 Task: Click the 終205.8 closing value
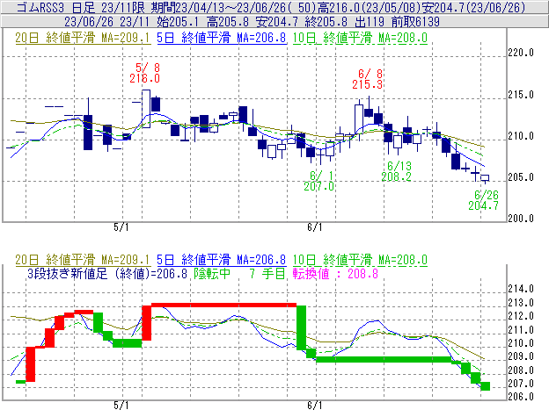[x=326, y=22]
